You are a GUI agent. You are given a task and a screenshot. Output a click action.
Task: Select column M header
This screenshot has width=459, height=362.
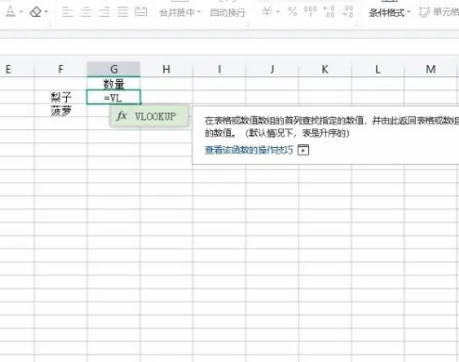[431, 69]
